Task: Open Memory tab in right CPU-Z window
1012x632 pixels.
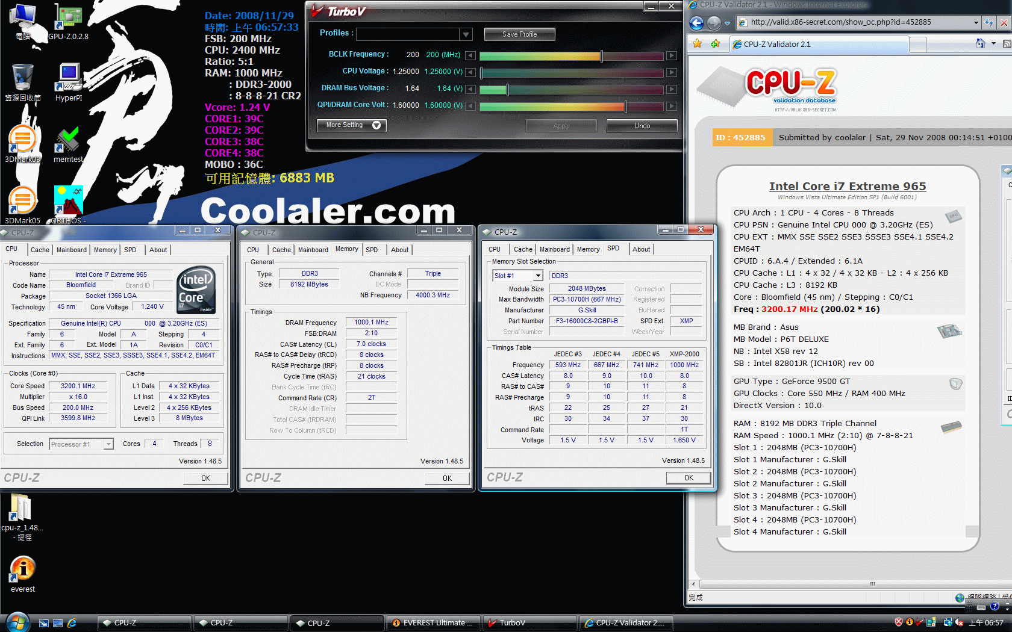Action: (x=588, y=249)
